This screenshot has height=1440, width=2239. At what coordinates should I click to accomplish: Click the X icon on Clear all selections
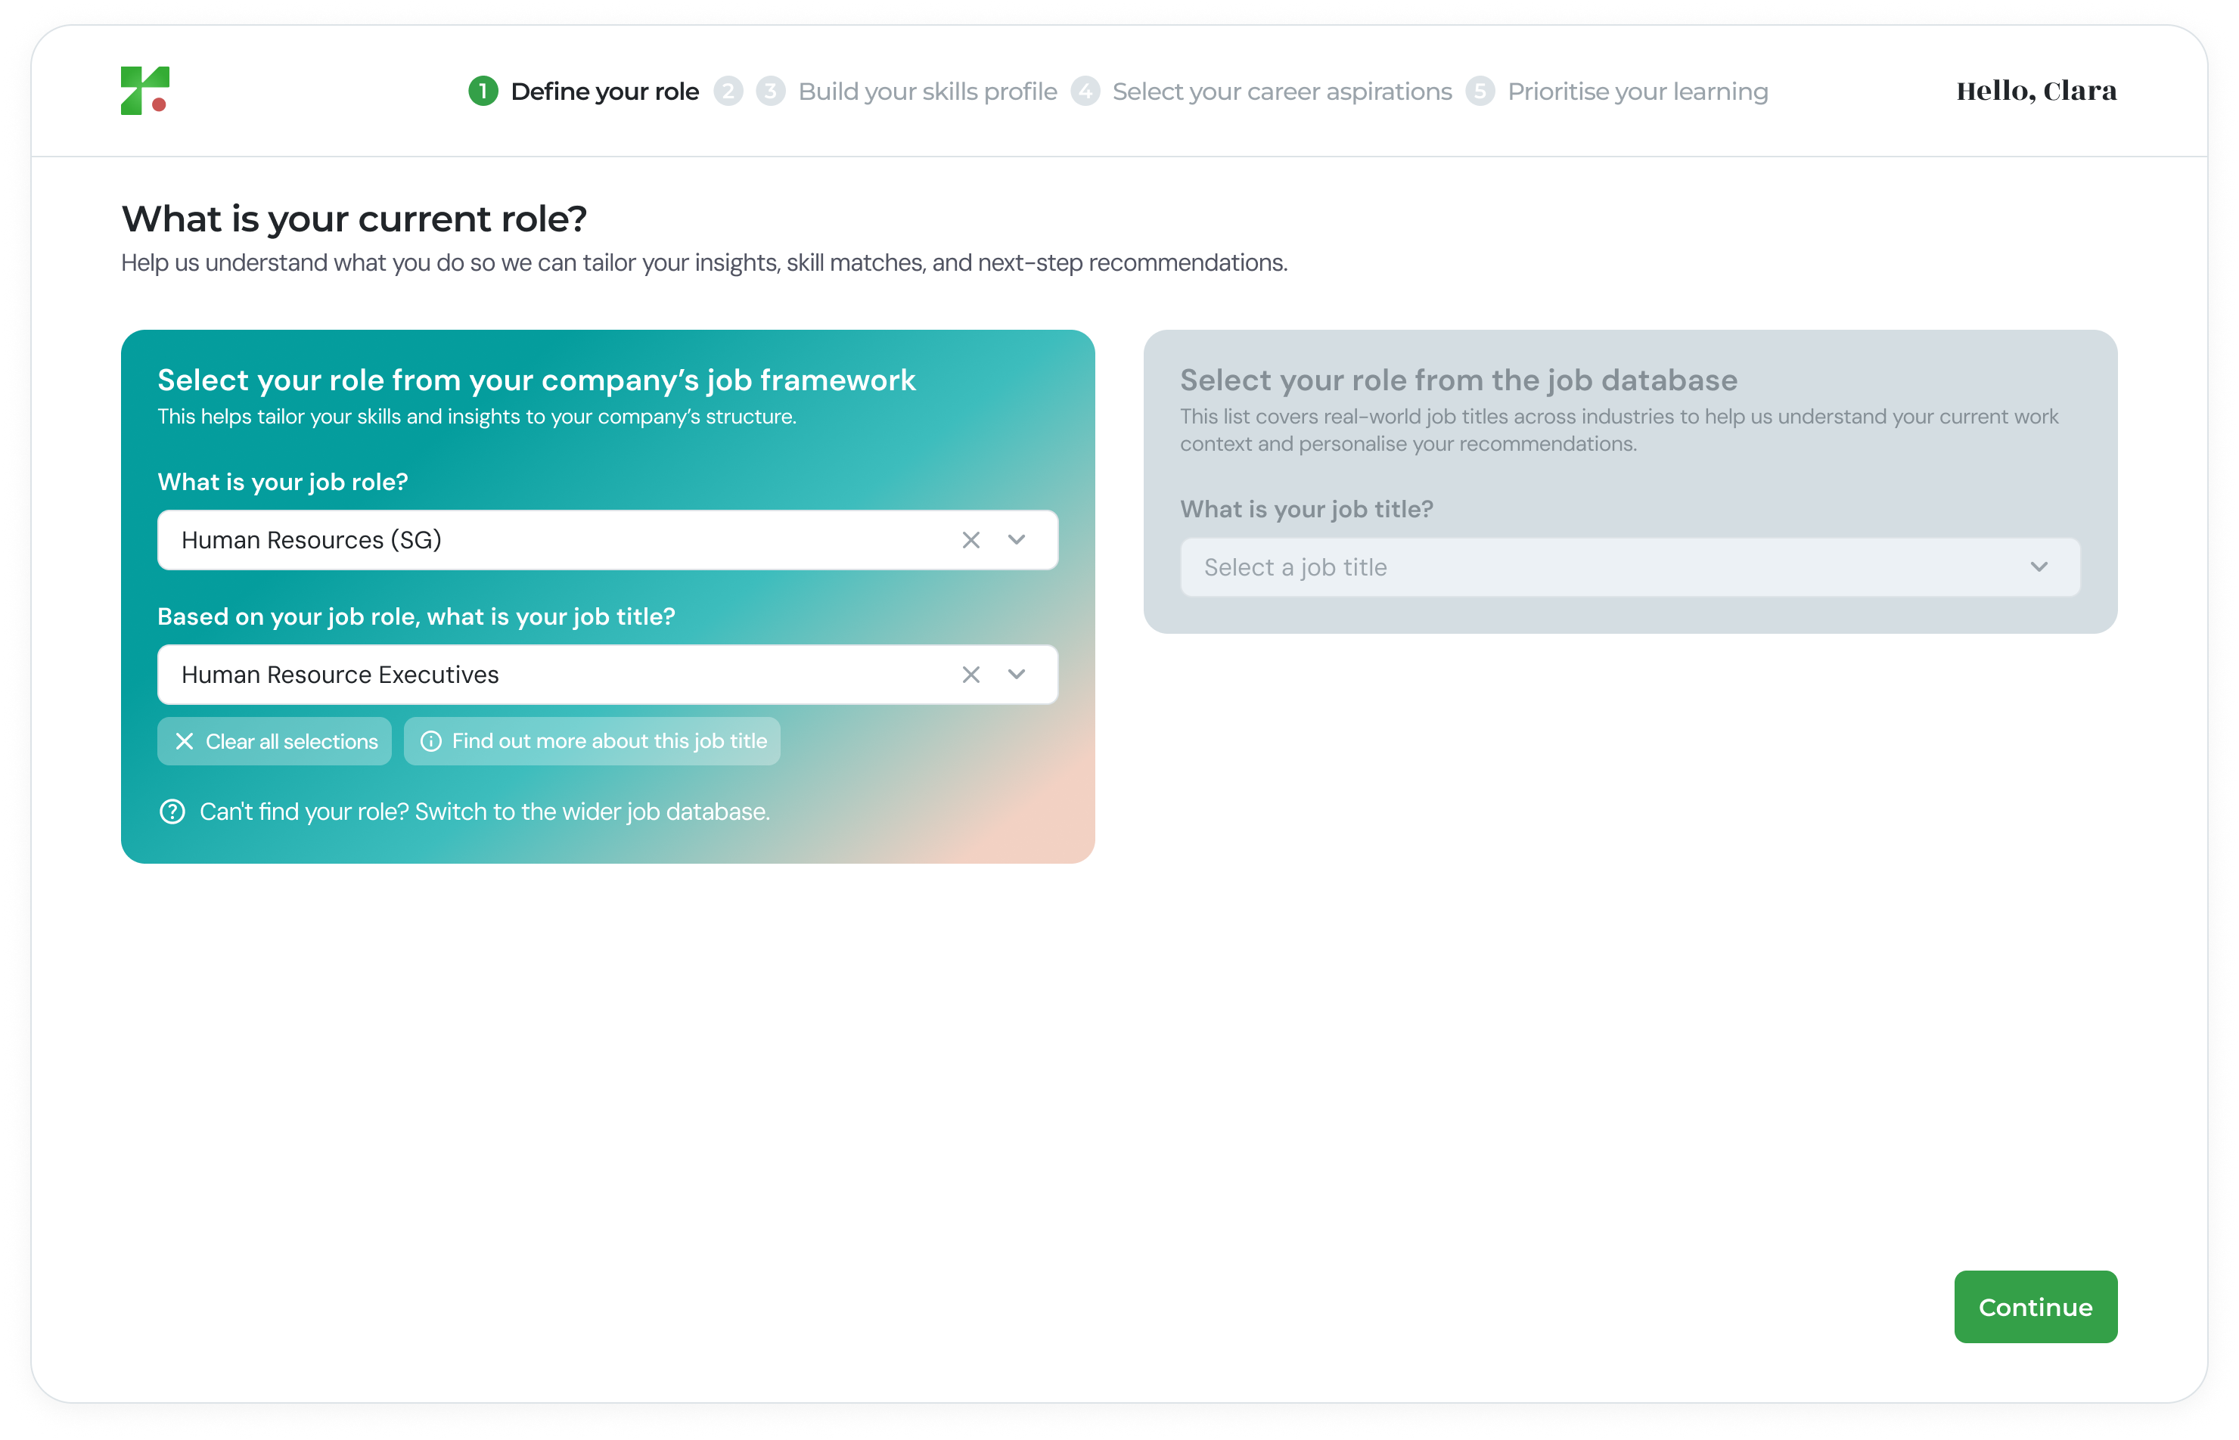(x=185, y=741)
